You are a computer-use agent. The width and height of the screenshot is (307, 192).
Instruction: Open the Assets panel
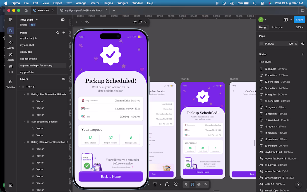pyautogui.click(x=11, y=56)
